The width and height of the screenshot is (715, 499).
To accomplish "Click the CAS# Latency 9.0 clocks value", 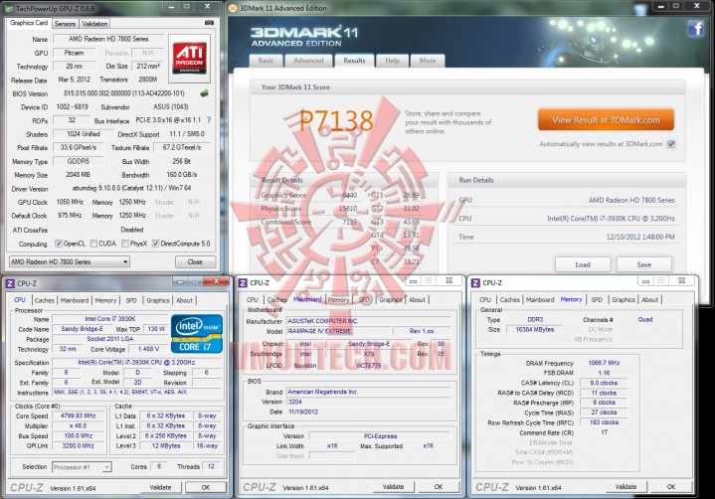I will pos(604,383).
